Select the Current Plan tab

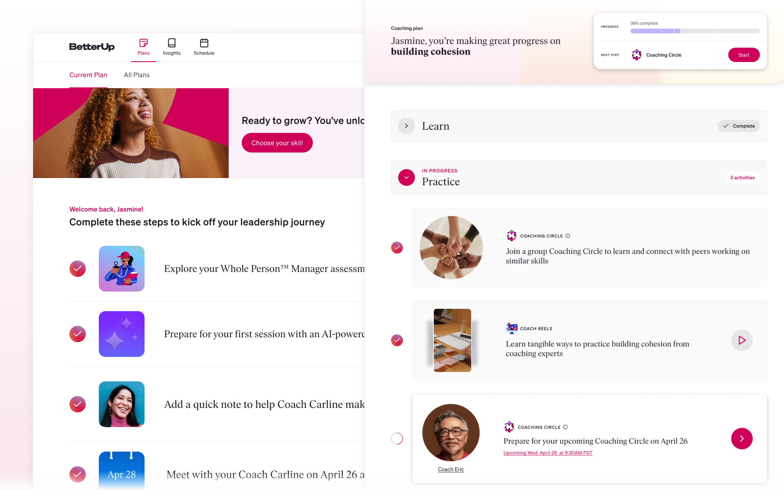click(x=88, y=75)
